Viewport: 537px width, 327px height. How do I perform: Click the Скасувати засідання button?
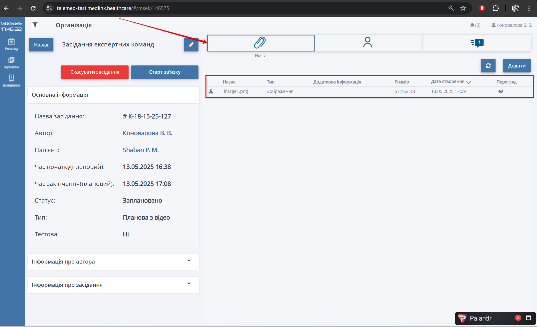tap(95, 72)
